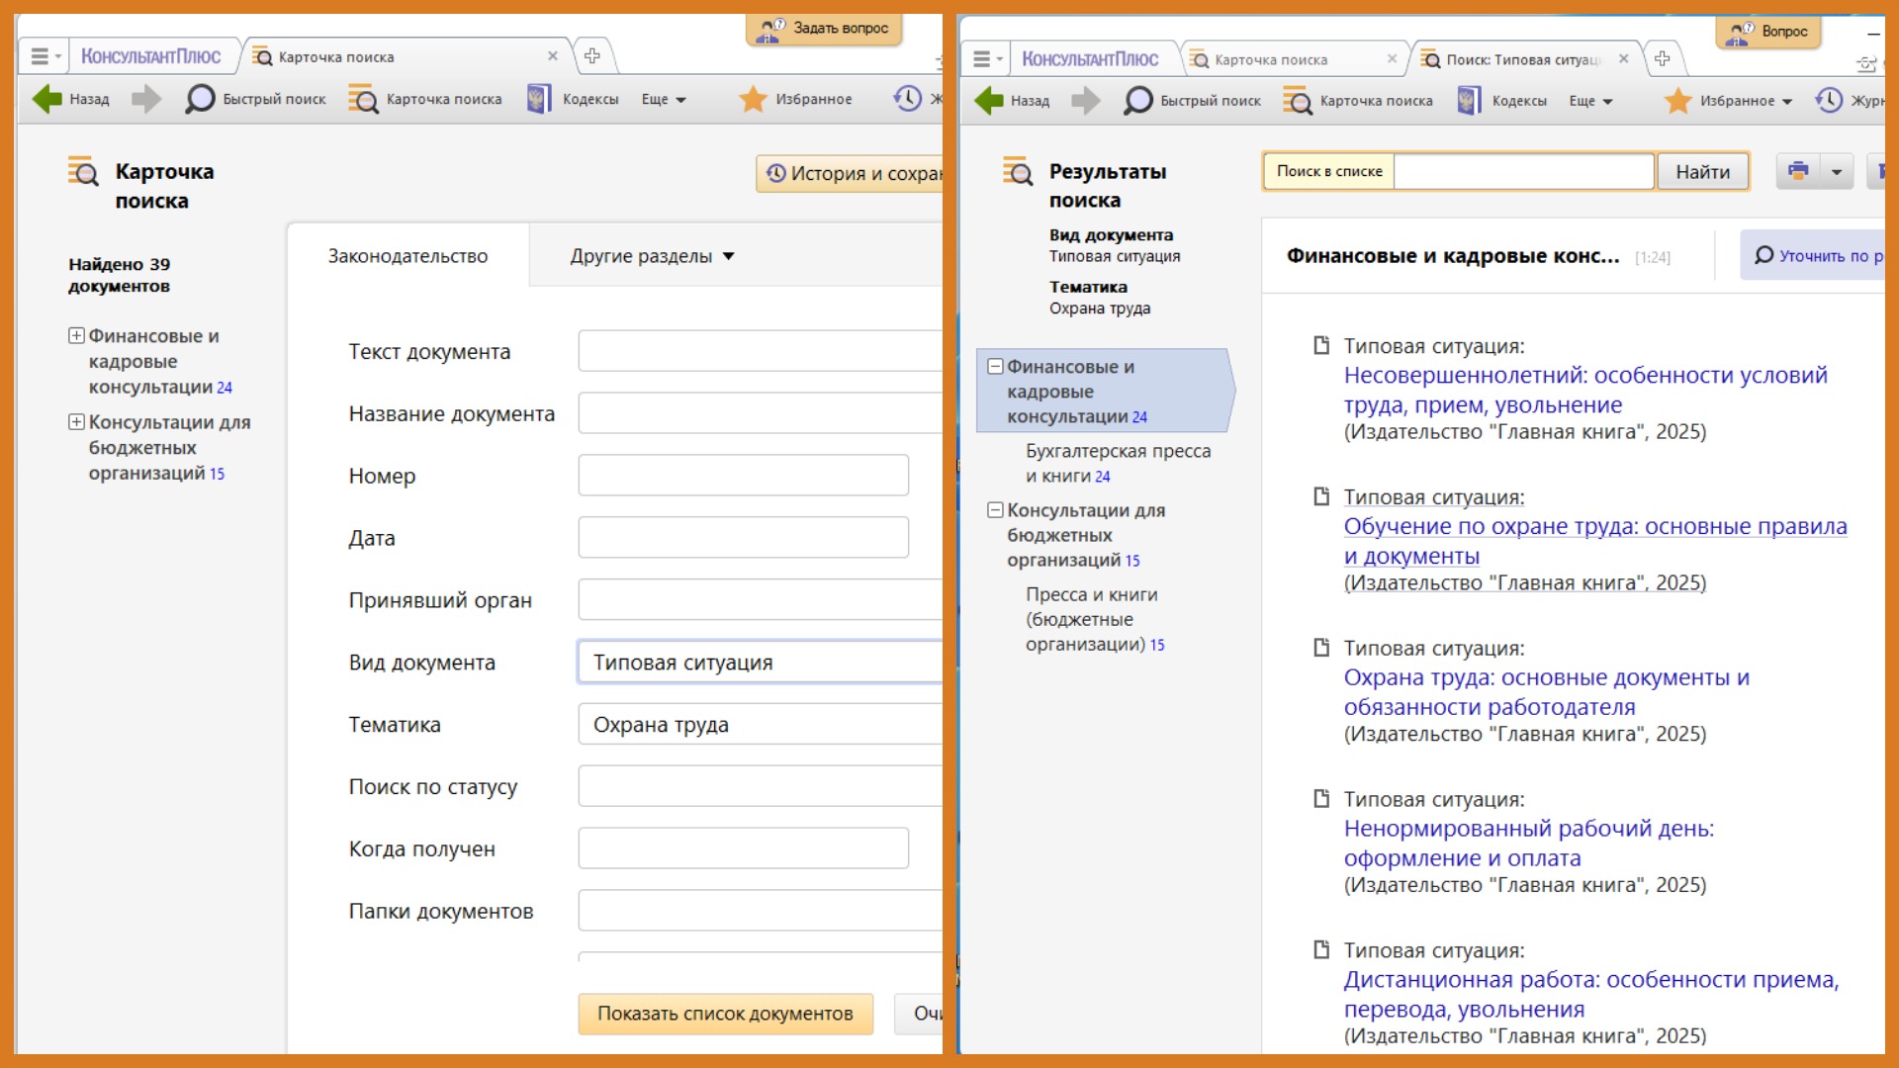Open Favorites star in left window

754,99
